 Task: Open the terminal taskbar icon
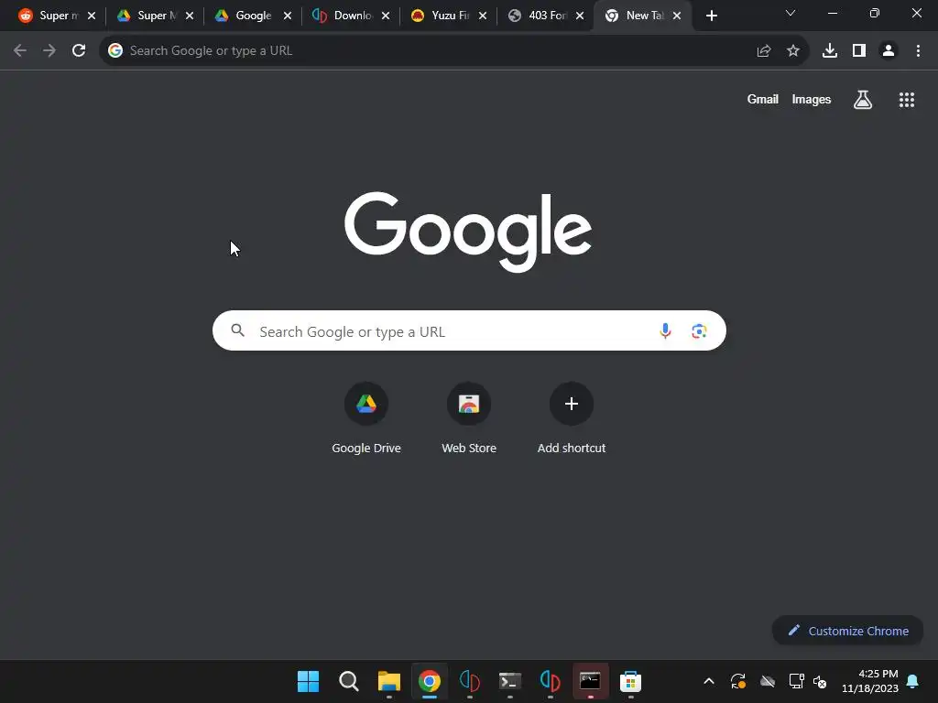509,681
